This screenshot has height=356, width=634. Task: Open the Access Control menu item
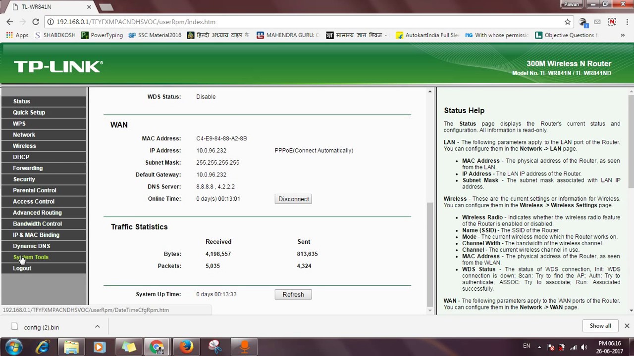pyautogui.click(x=44, y=201)
